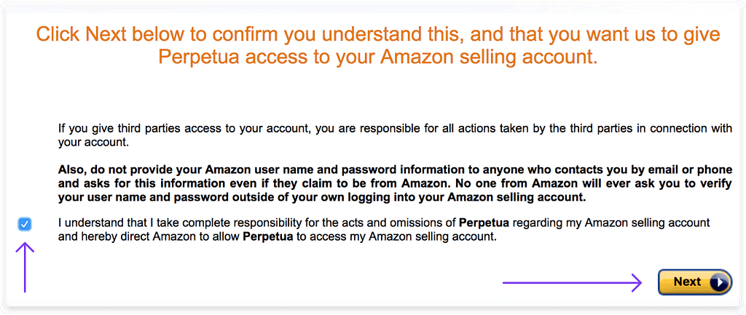The height and width of the screenshot is (315, 746).
Task: Uncheck the responsibility agreement checkbox
Action: pos(25,224)
